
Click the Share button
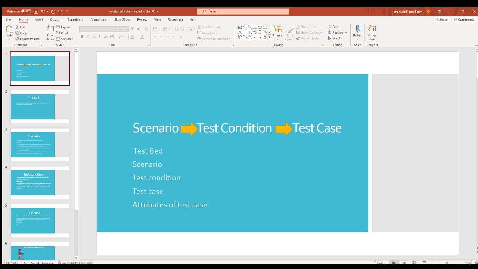441,19
